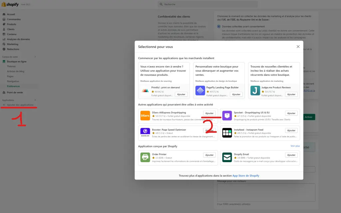Open Thèmes under Boutique en ligne

(11, 66)
